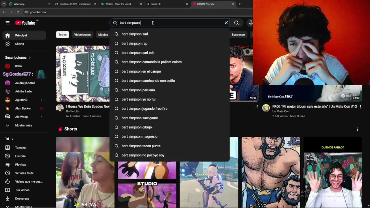Viewport: 370px width, 208px height.
Task: Choose 'bart simpson caminando con estilo'
Action: coord(169,81)
